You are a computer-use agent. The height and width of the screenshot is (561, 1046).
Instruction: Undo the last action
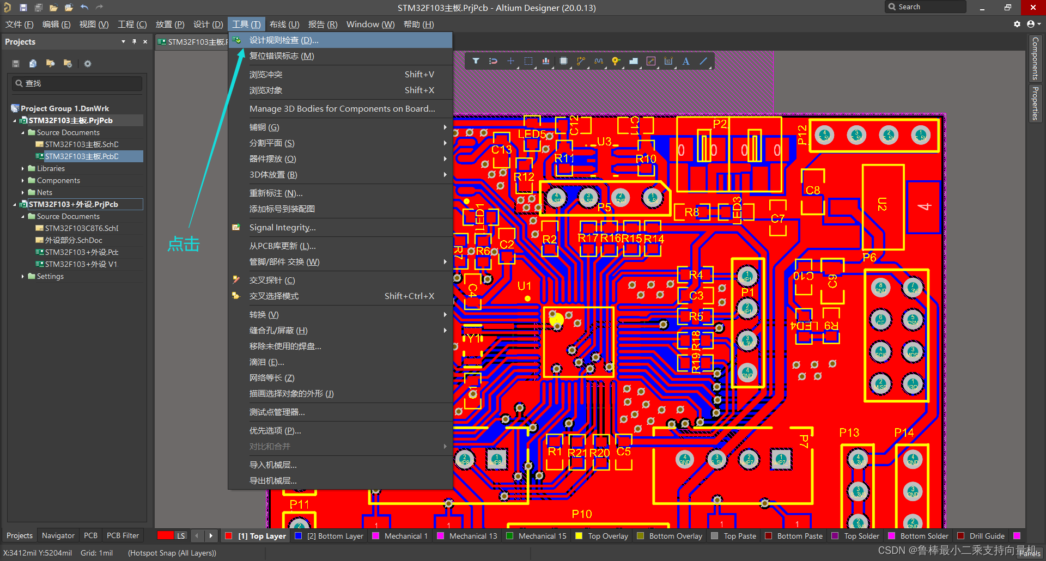click(x=84, y=8)
